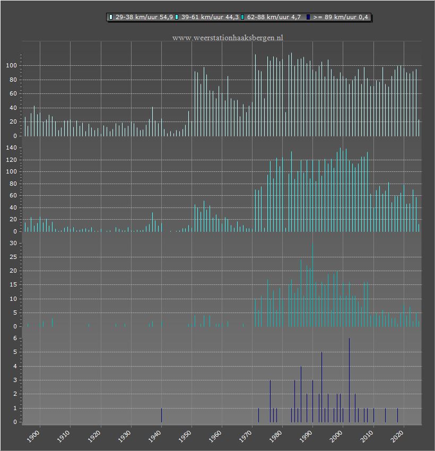Select the legend label '62-88 km/uur 4,7'
Viewport: 435px width, 451px height.
pyautogui.click(x=274, y=18)
